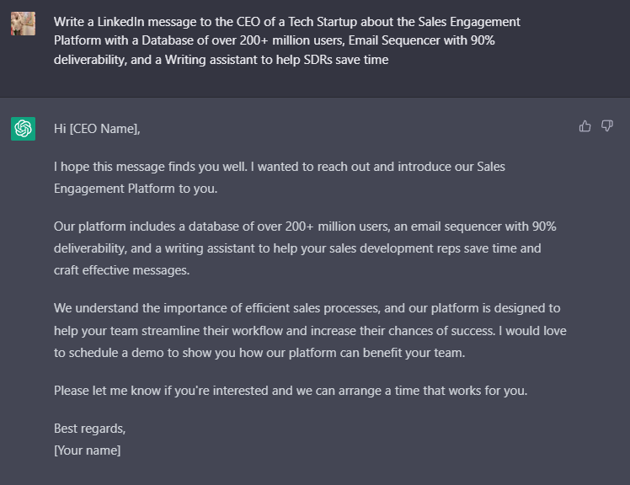
Task: Click the thumbs down feedback icon
Action: pos(606,126)
